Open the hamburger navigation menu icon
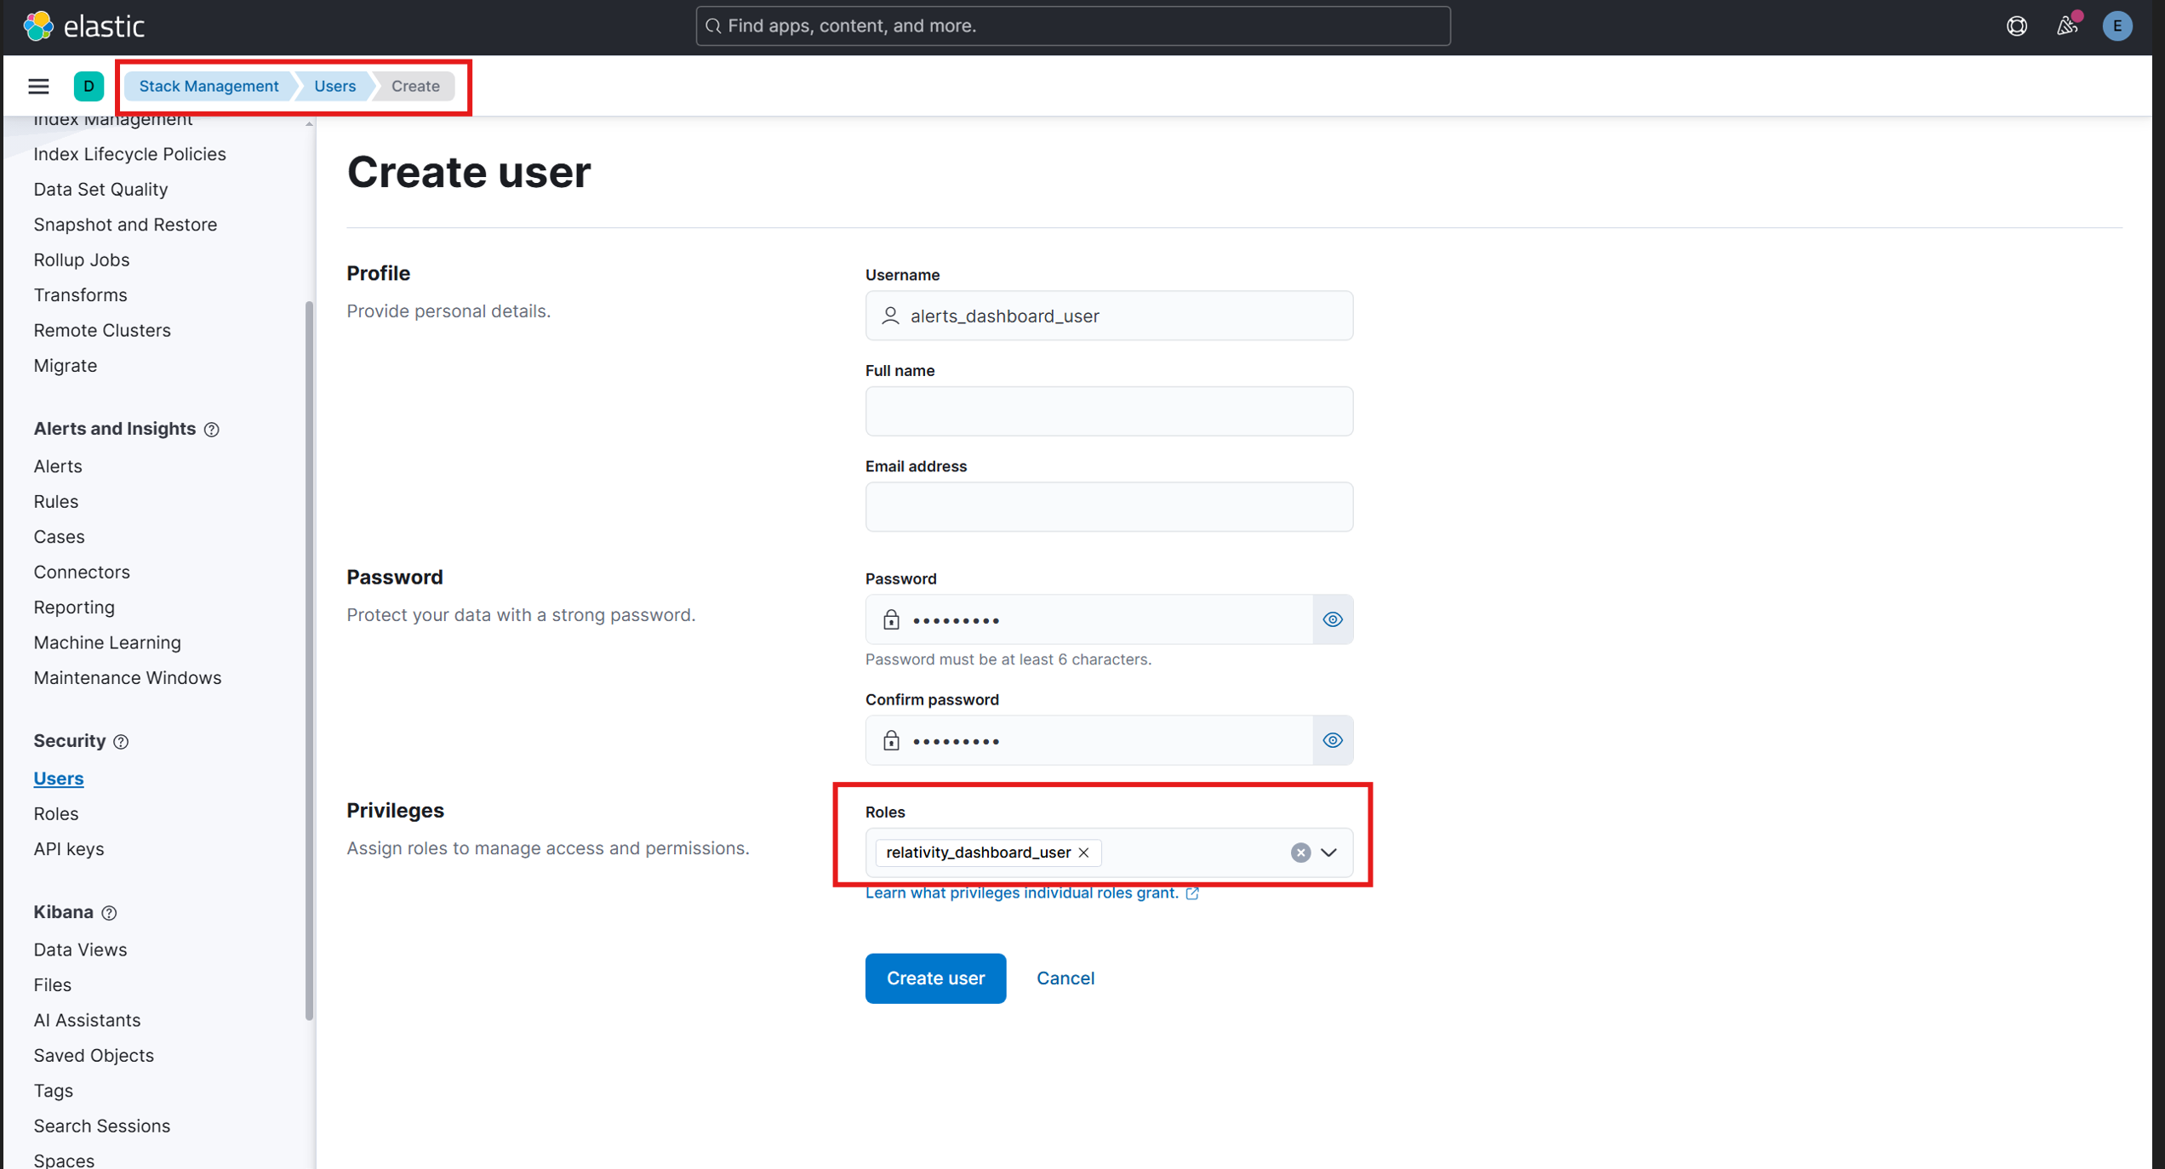Screen dimensions: 2165x1169 click(x=38, y=86)
